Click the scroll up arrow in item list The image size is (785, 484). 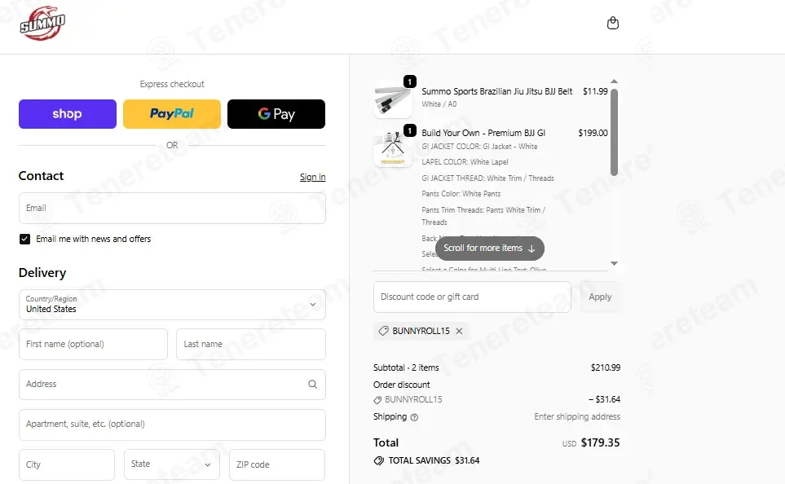click(614, 81)
